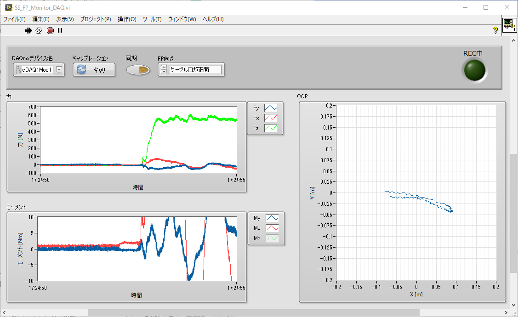Click the FP向き label
This screenshot has width=518, height=317.
[x=165, y=58]
